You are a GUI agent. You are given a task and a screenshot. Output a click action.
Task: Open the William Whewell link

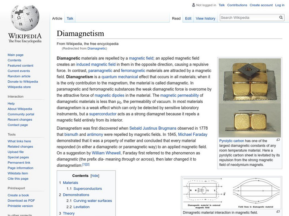pos(106,153)
